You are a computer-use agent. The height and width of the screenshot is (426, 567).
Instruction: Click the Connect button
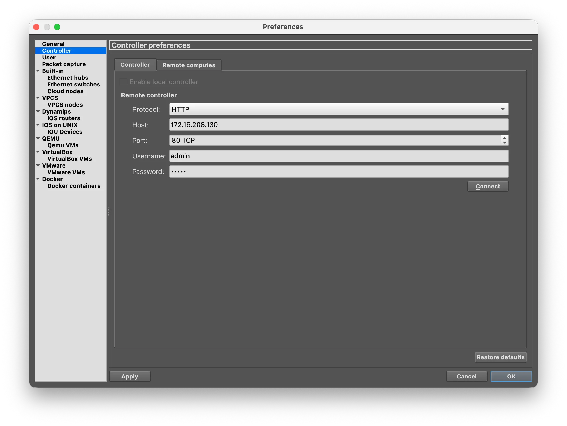click(x=488, y=186)
